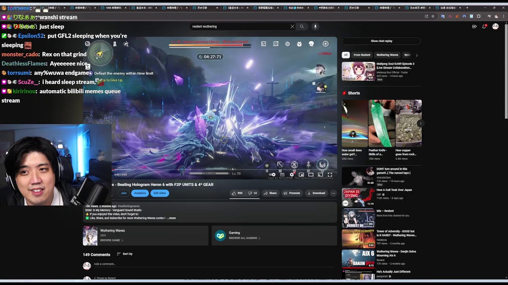Share this video
Screen dimensions: 508x285
click(x=270, y=193)
